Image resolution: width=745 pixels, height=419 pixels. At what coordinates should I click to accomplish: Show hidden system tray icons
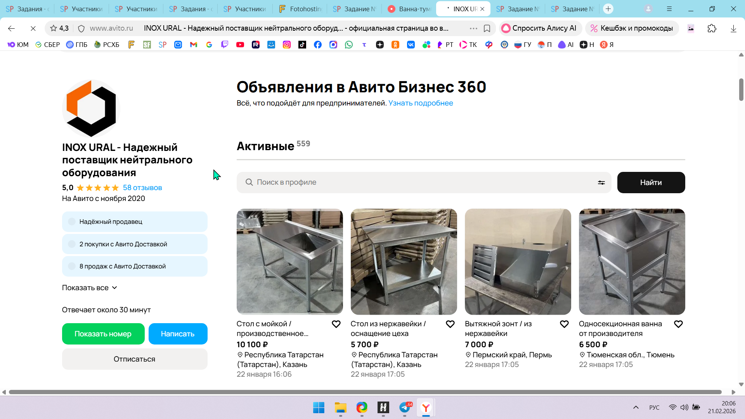(x=636, y=407)
